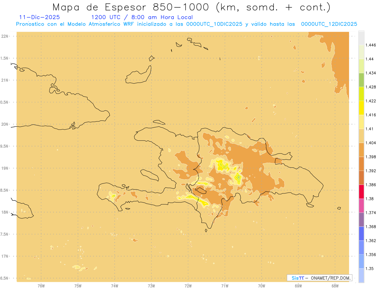Click the '69W' longitude label
This screenshot has width=376, height=290.
click(x=298, y=286)
